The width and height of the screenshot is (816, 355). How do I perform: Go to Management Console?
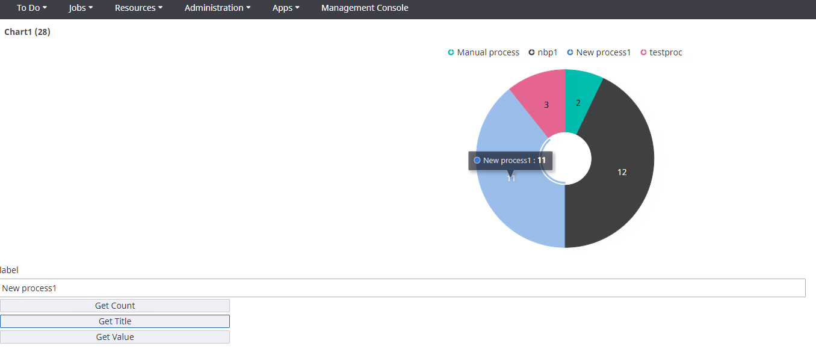click(x=365, y=8)
